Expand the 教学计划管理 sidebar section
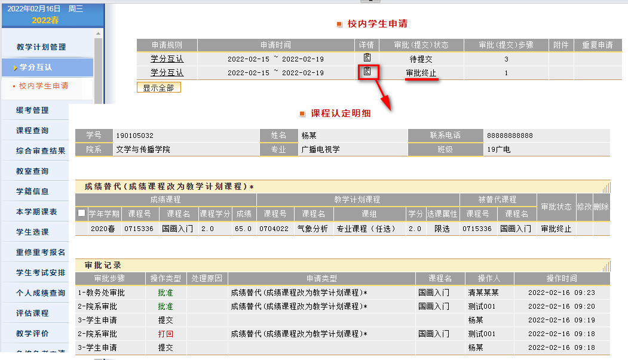This screenshot has width=628, height=360. (x=41, y=47)
